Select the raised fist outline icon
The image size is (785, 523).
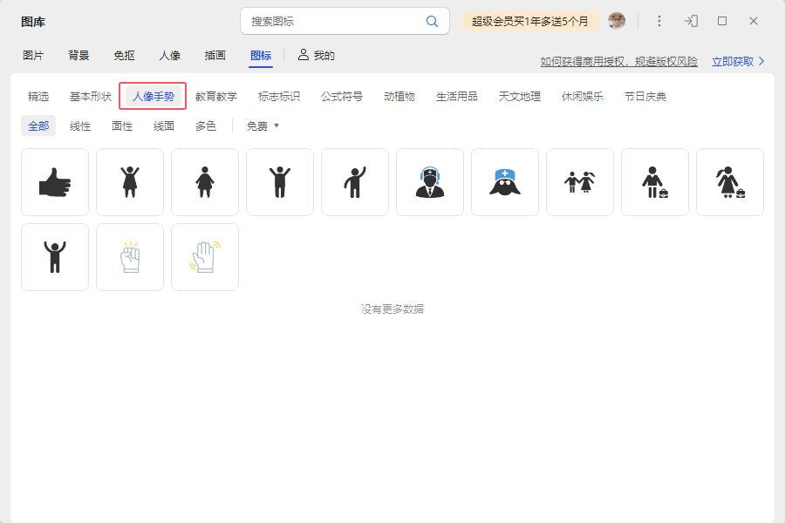130,257
